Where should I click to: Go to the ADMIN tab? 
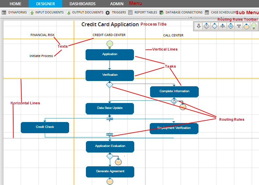click(x=117, y=4)
